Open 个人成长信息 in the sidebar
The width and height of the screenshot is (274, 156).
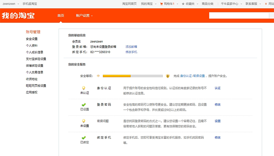[x=35, y=52]
